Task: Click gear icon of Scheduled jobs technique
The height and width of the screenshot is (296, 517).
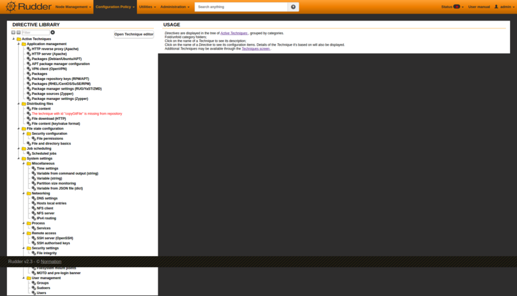Action: tap(28, 153)
